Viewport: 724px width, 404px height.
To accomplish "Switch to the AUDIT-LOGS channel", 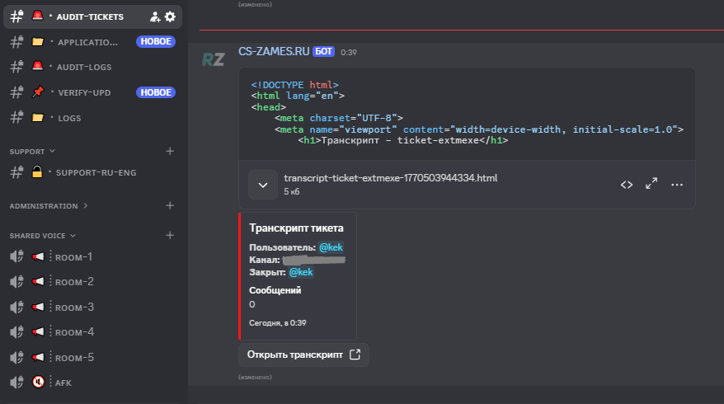I will click(x=82, y=67).
